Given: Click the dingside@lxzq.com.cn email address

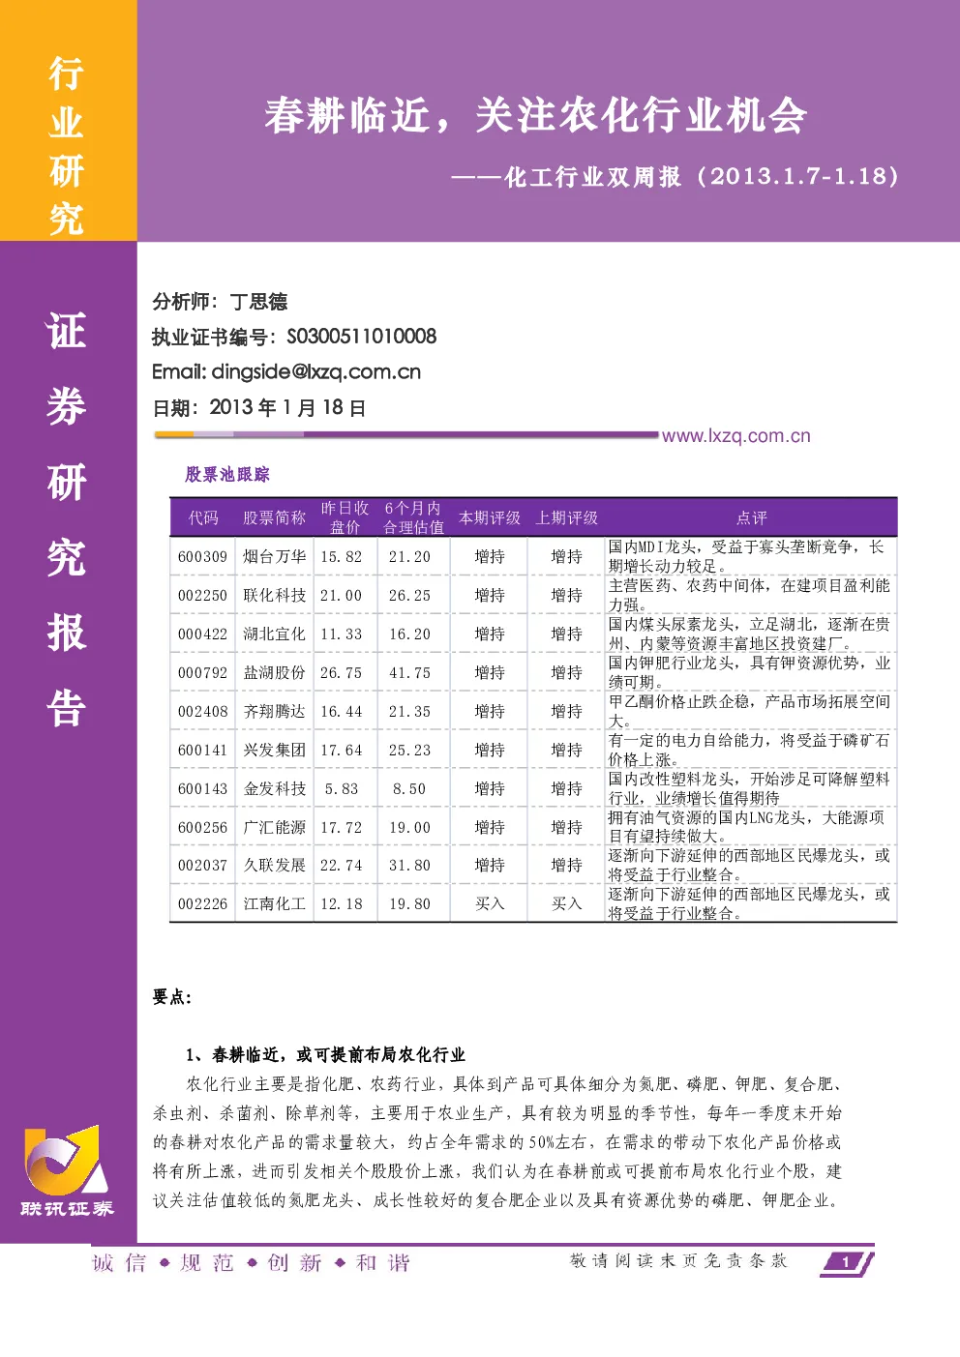Looking at the screenshot, I should point(315,371).
